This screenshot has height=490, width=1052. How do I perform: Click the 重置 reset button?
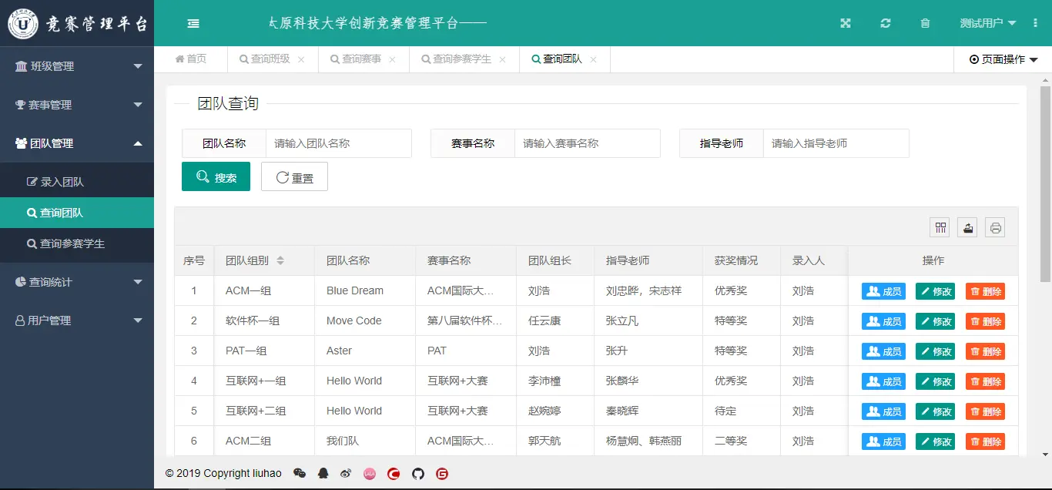pyautogui.click(x=294, y=176)
